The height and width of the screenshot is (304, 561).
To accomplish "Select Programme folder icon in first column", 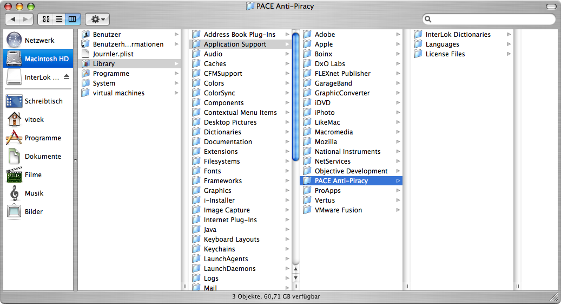I will 85,73.
